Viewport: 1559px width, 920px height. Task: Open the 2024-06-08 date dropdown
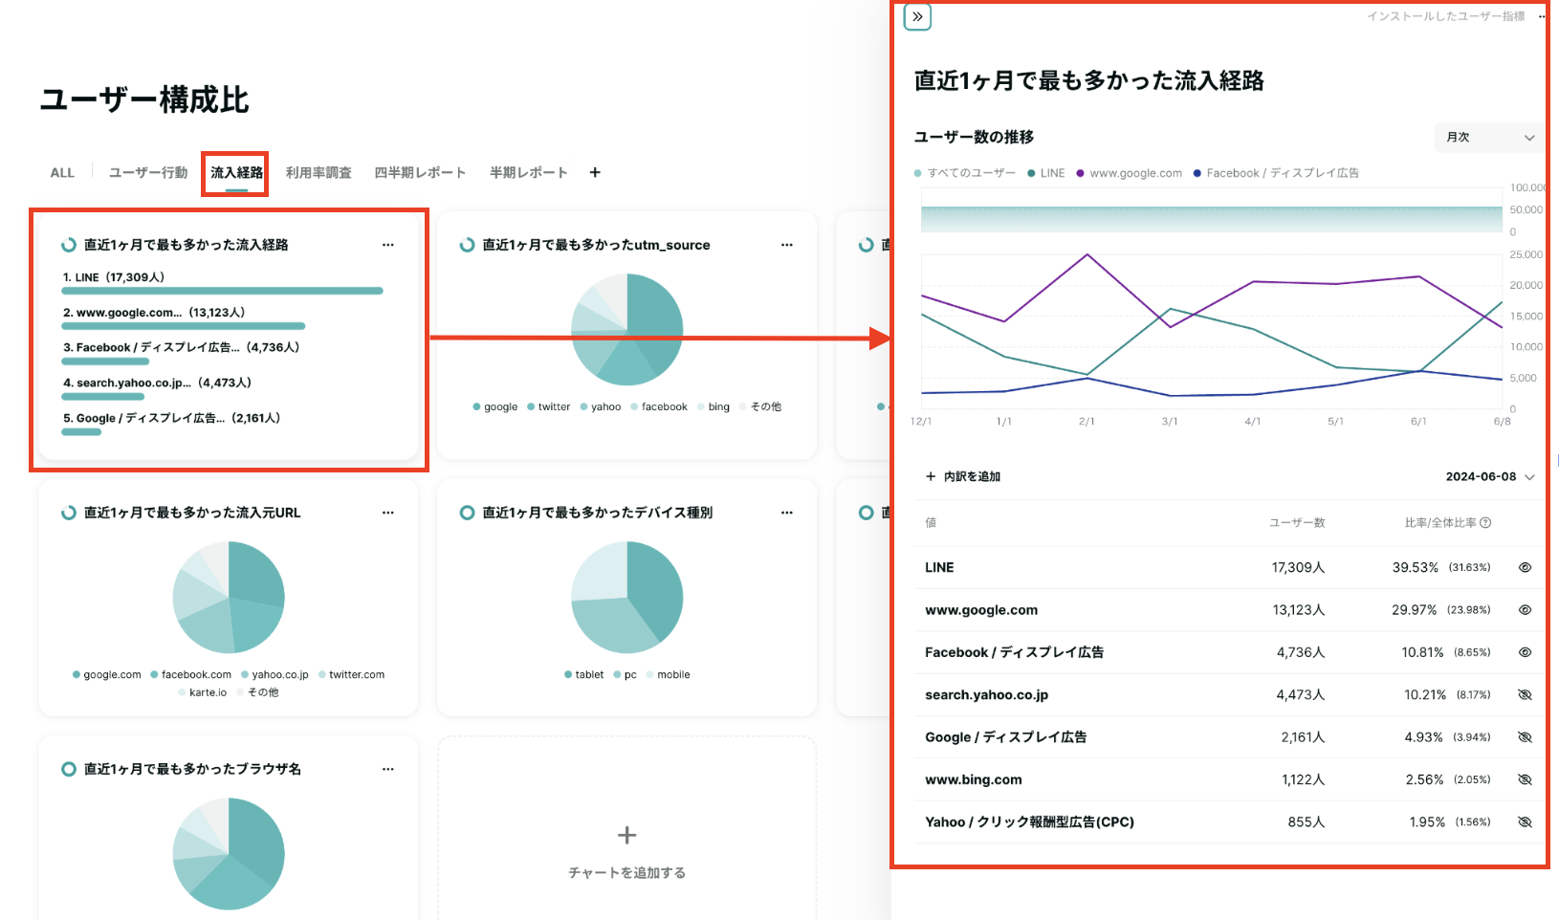coord(1490,476)
